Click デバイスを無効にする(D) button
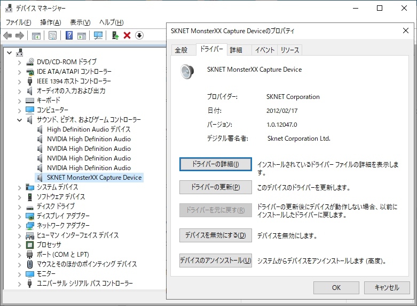The image size is (417, 306). [215, 235]
